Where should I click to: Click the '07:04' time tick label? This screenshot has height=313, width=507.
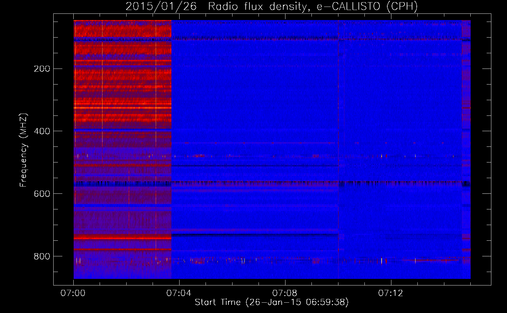(x=179, y=293)
